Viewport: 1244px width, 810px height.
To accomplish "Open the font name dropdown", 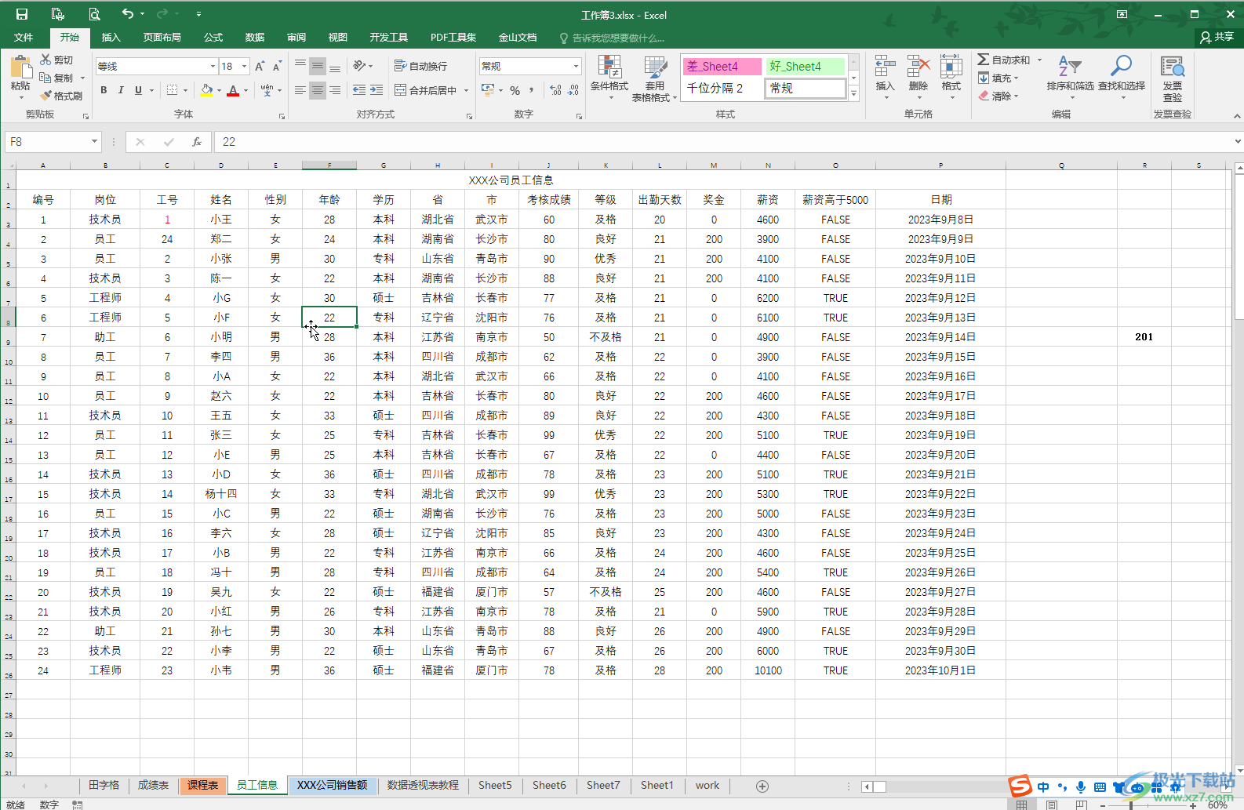I will click(212, 66).
